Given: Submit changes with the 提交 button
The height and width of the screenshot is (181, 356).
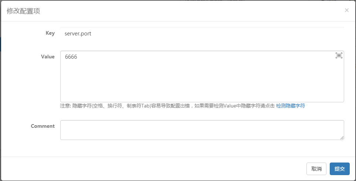Looking at the screenshot, I should (x=340, y=169).
